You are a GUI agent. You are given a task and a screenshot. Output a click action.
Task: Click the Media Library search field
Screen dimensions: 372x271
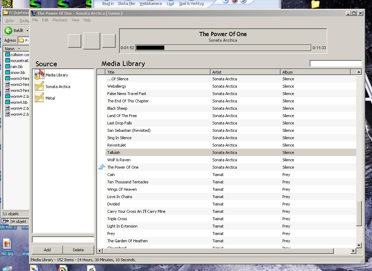[x=336, y=63]
